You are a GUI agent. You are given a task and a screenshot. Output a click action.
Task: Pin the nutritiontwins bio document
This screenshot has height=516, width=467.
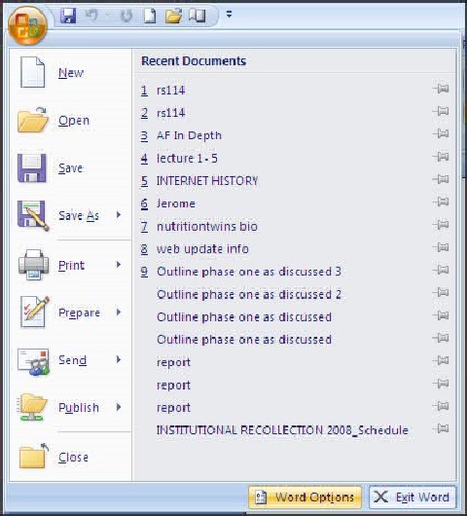click(x=441, y=225)
